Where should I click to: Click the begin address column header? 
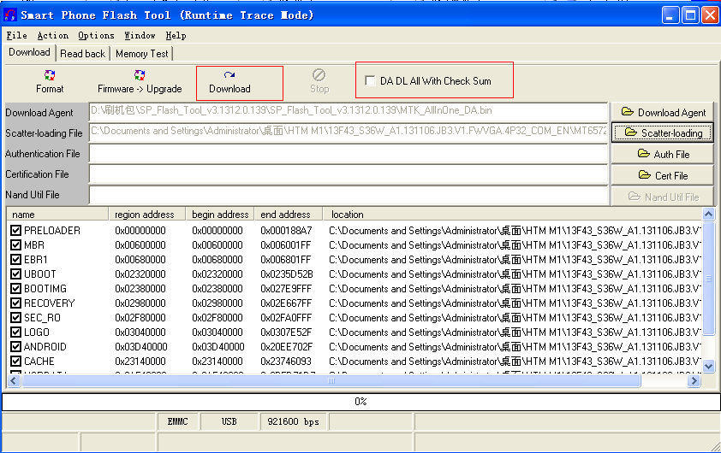tap(220, 215)
